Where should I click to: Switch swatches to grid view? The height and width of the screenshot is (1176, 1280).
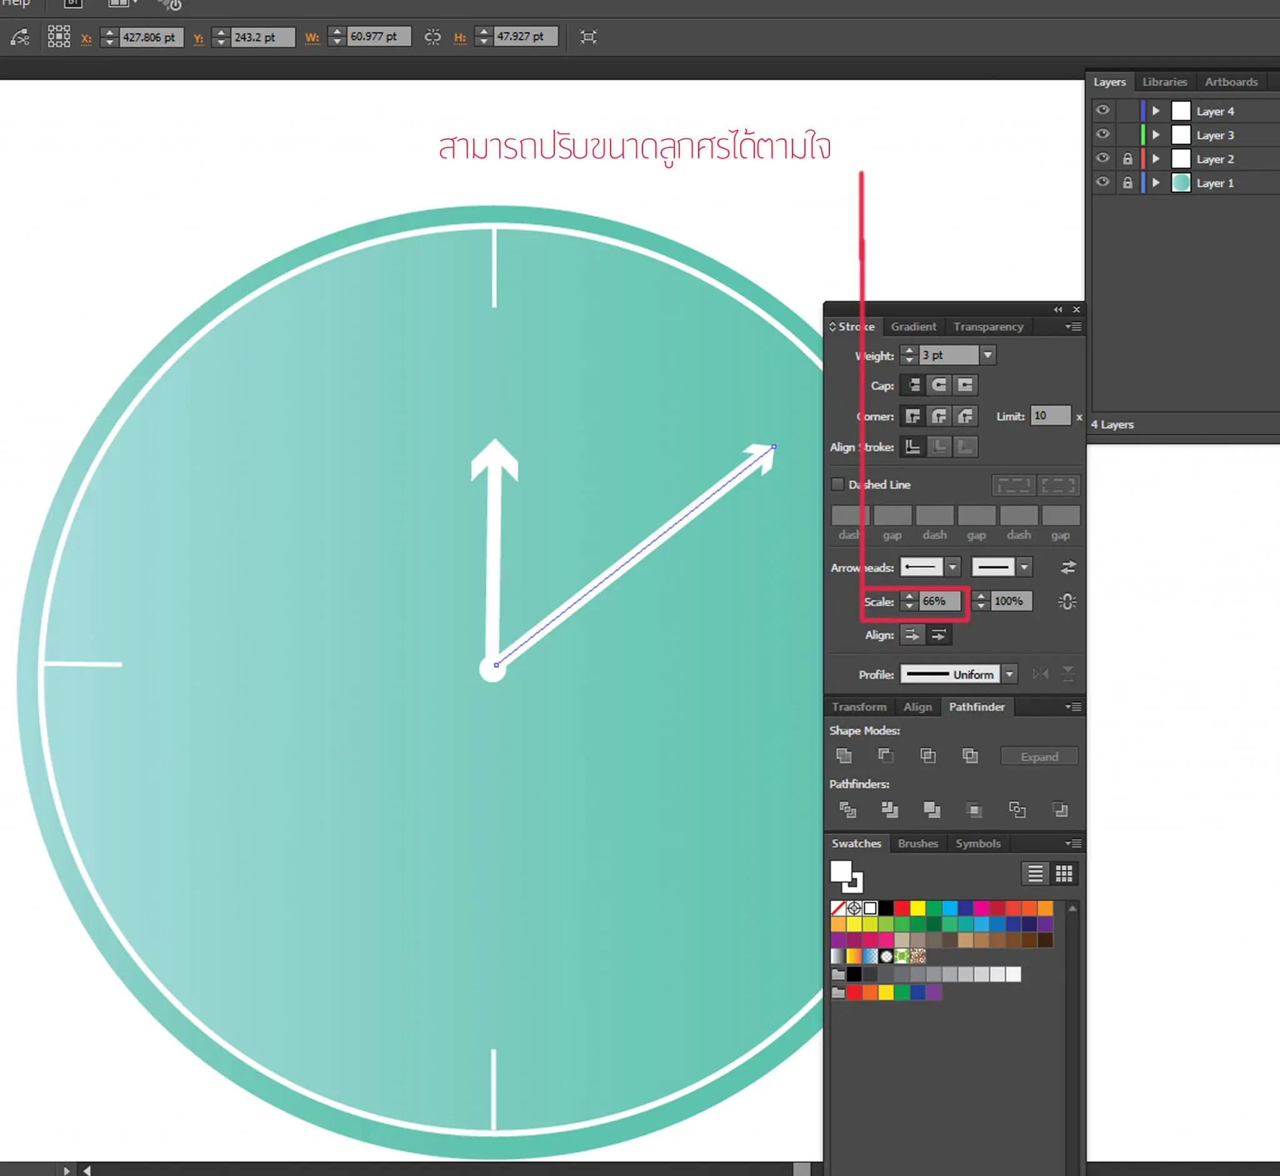pos(1064,874)
